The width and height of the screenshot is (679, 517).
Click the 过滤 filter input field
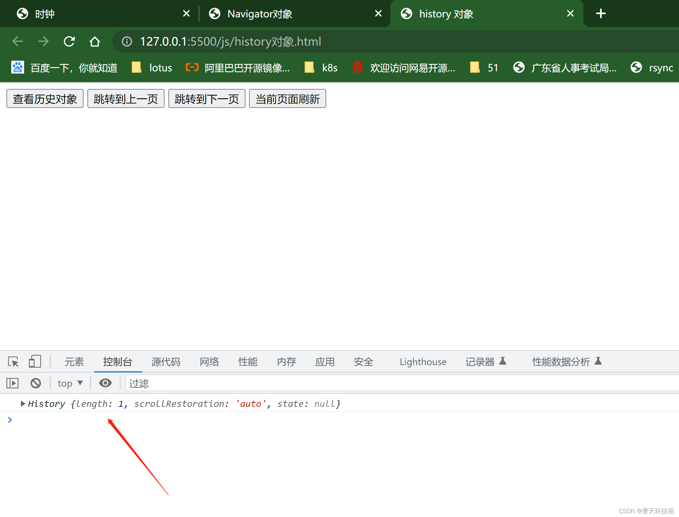tap(402, 383)
